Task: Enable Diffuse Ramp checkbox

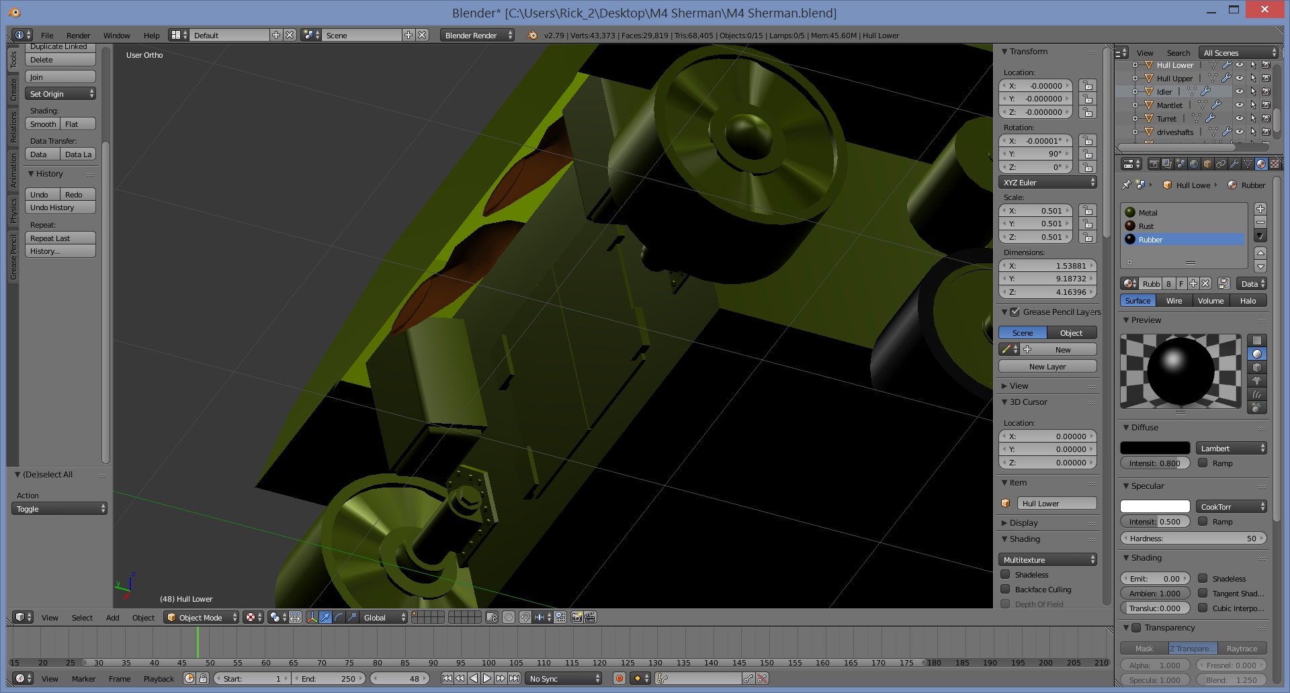Action: [x=1203, y=463]
